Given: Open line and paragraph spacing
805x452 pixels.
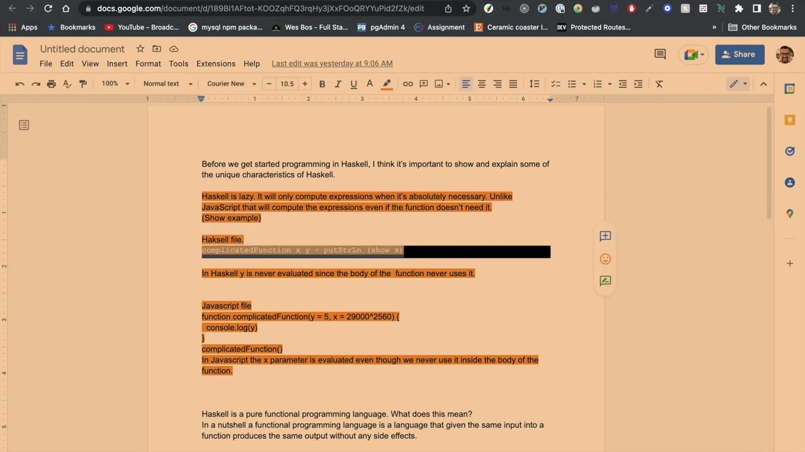Looking at the screenshot, I should pyautogui.click(x=534, y=83).
